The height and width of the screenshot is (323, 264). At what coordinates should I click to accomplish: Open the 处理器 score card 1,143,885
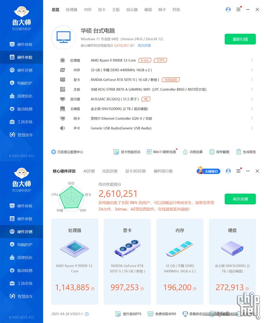[x=75, y=261]
